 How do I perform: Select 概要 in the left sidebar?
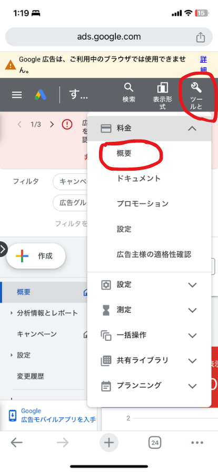click(24, 292)
